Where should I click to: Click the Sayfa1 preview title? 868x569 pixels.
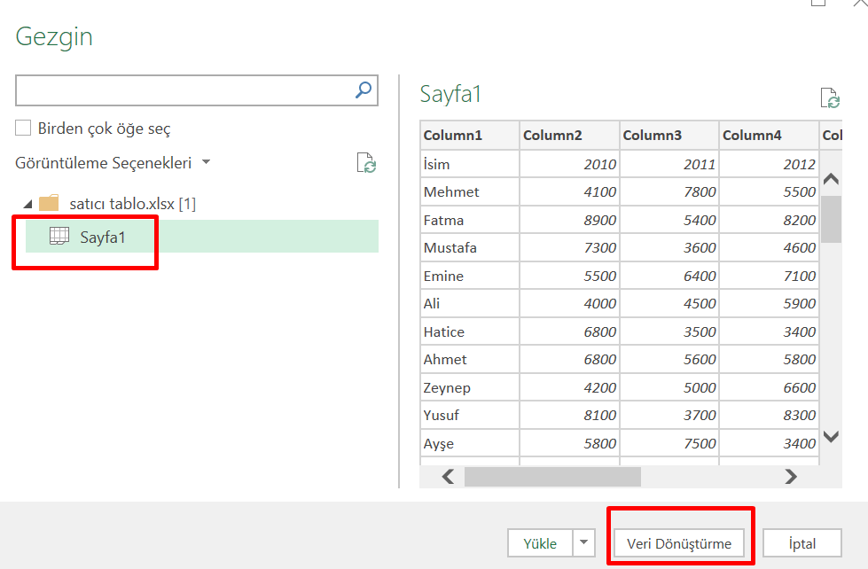click(450, 94)
